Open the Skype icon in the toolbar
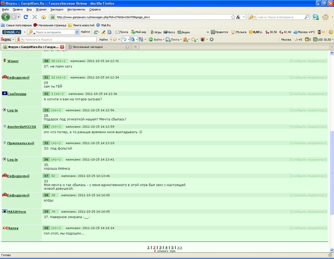The image size is (334, 259). coord(316,17)
